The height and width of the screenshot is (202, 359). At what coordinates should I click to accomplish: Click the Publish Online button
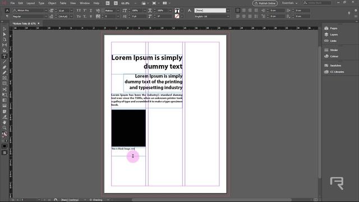pyautogui.click(x=265, y=3)
